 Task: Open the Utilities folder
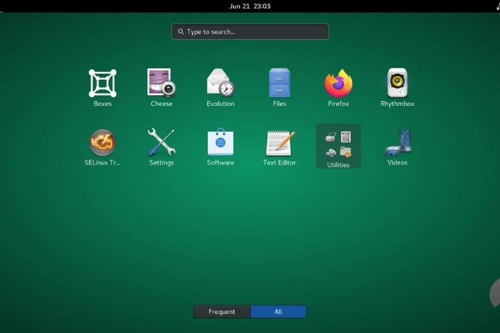(x=338, y=147)
